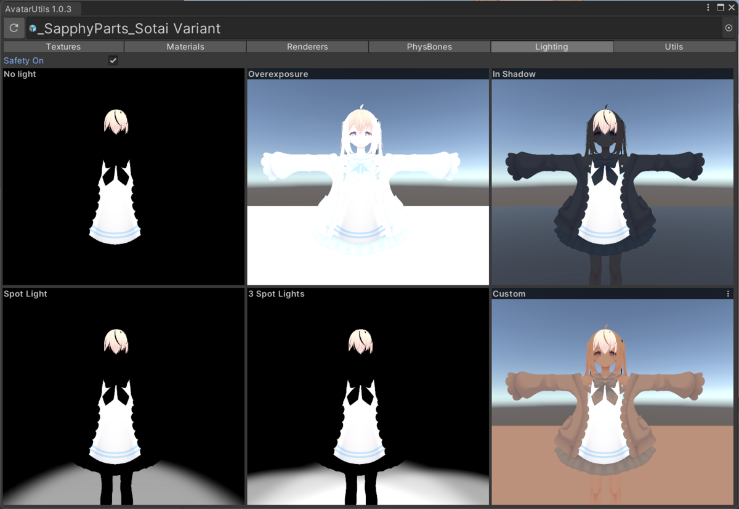Select the 3 Spot Lights preview
The height and width of the screenshot is (509, 739).
[x=368, y=396]
